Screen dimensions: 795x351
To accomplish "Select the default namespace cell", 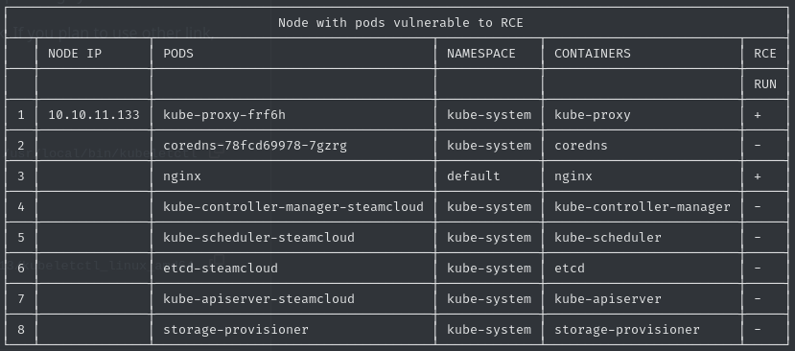I will [473, 176].
